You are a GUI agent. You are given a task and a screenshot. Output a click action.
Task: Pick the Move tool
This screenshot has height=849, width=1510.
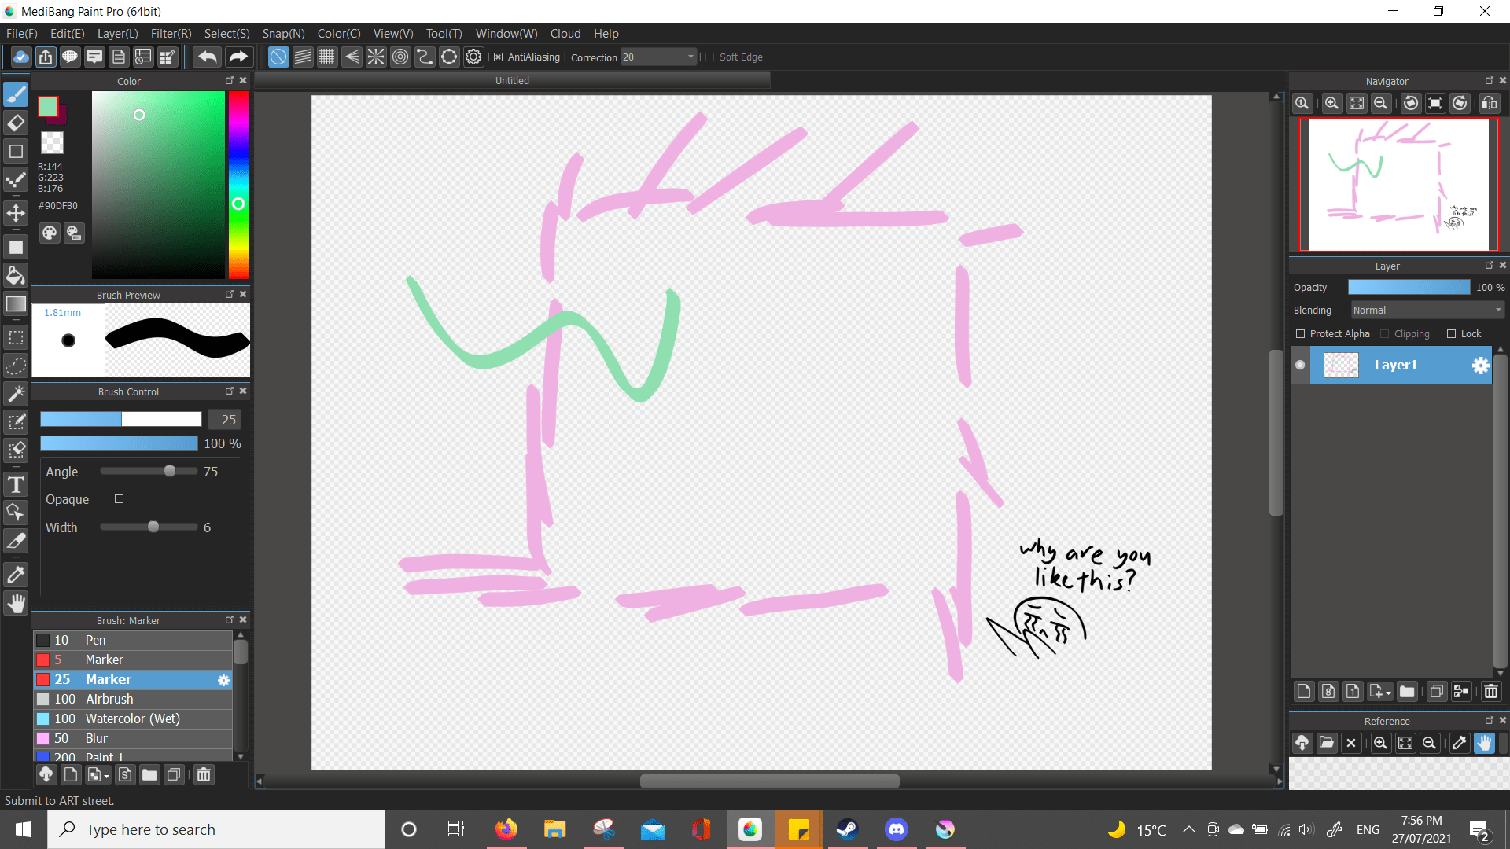coord(16,212)
